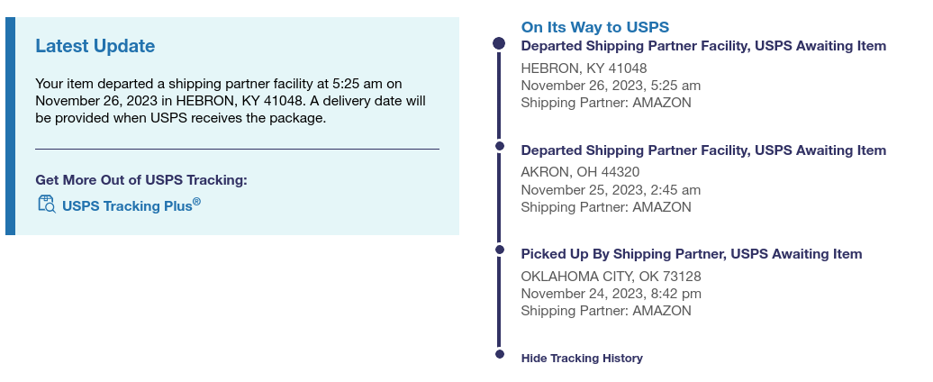
Task: Click the bottom timeline end dot
Action: (499, 354)
